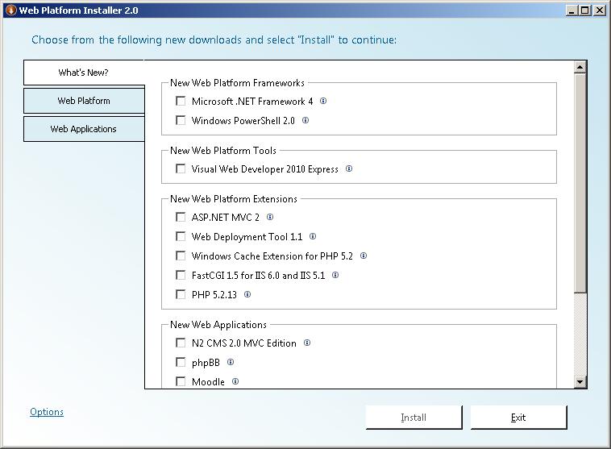Image resolution: width=611 pixels, height=449 pixels.
Task: Check the Visual Web Developer 2010 Express box
Action: click(181, 169)
